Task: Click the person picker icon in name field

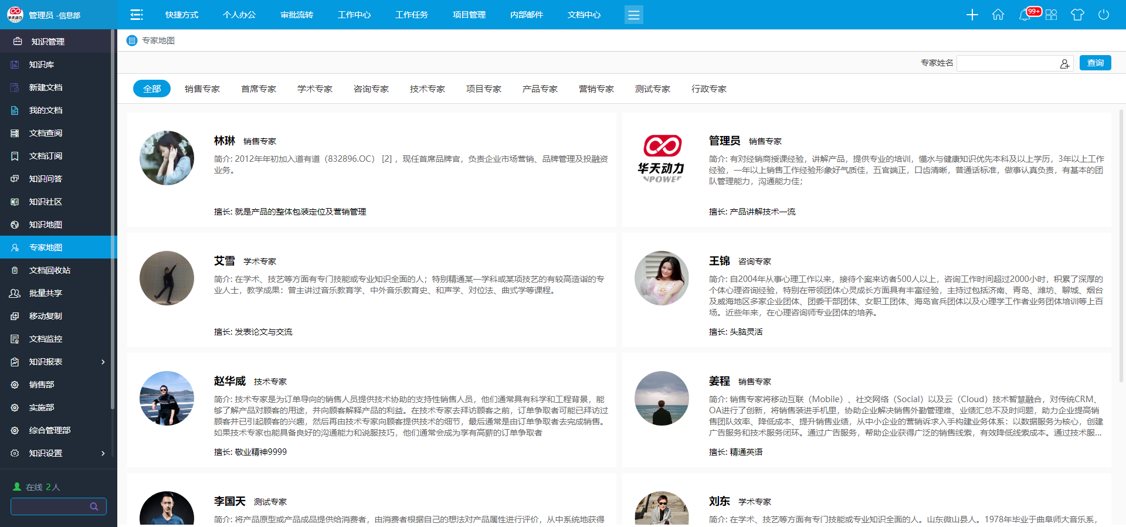Action: (1064, 64)
